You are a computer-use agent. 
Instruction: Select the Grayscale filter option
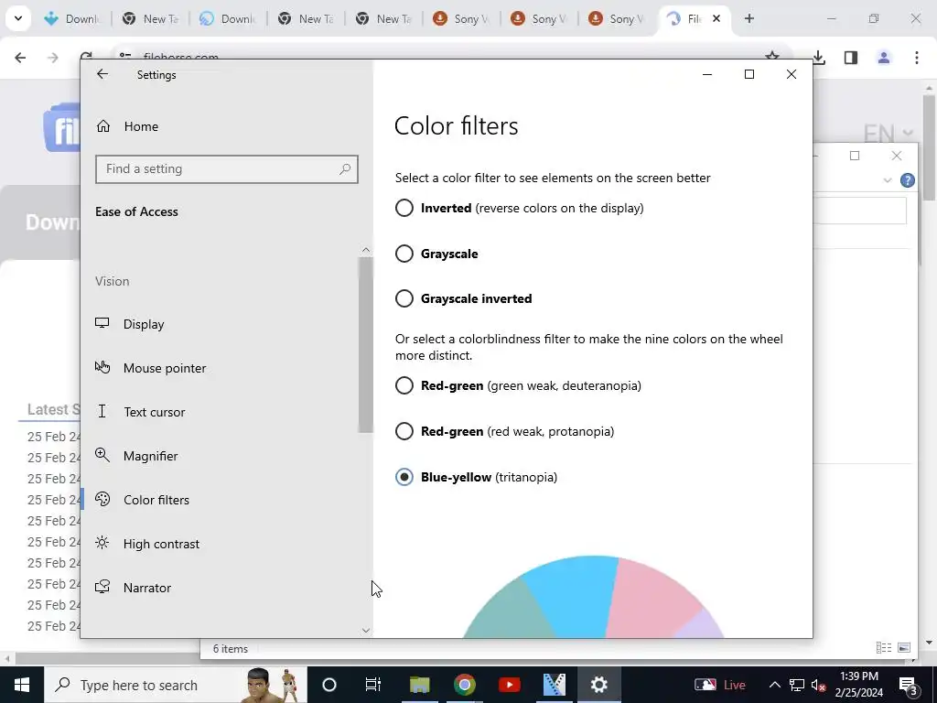click(404, 254)
